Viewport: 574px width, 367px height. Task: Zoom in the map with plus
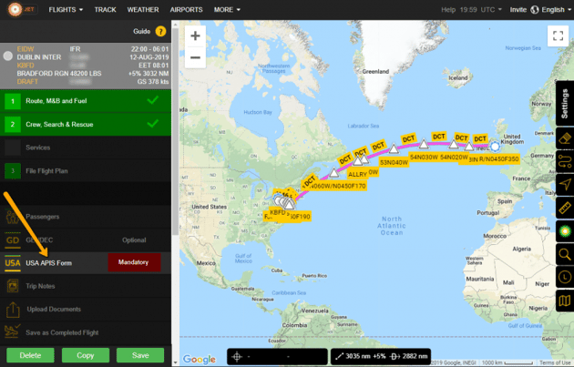point(195,36)
